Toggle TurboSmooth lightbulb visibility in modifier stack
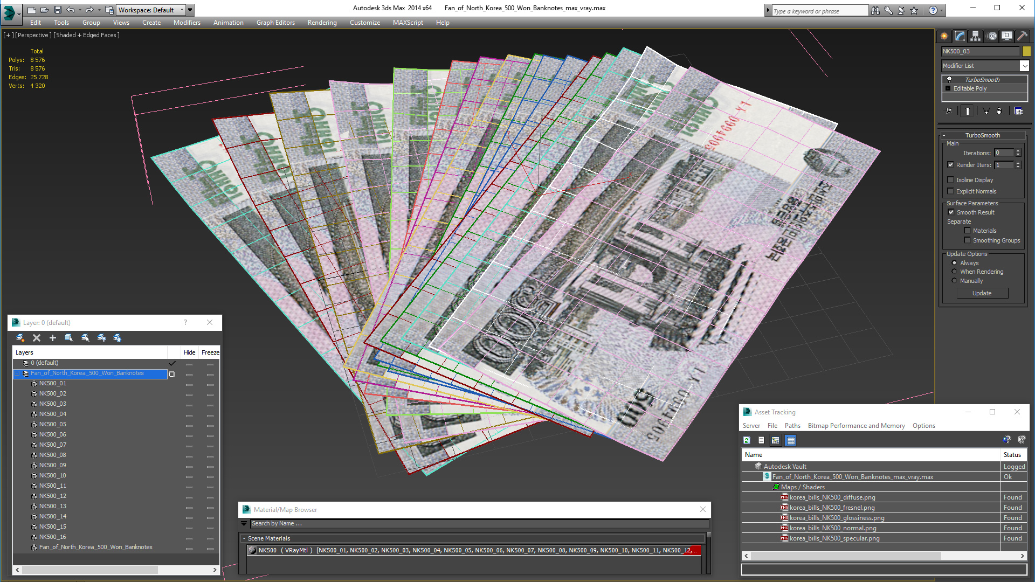This screenshot has width=1035, height=582. (x=949, y=79)
